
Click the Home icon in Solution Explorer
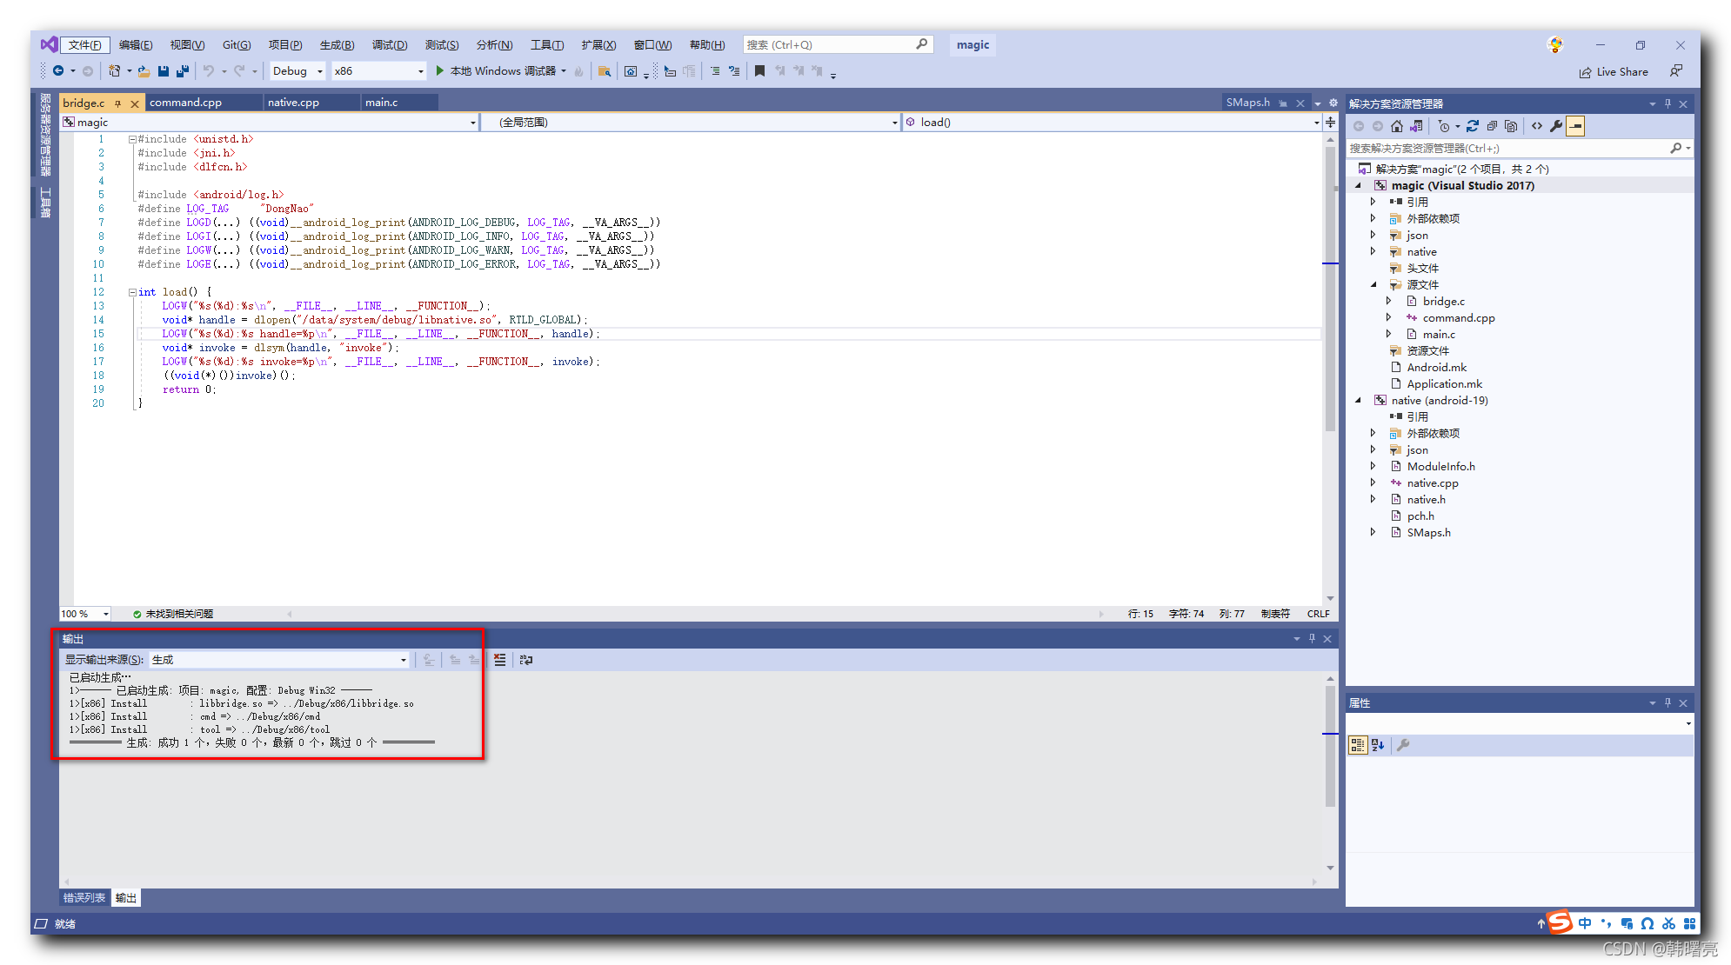1397,126
